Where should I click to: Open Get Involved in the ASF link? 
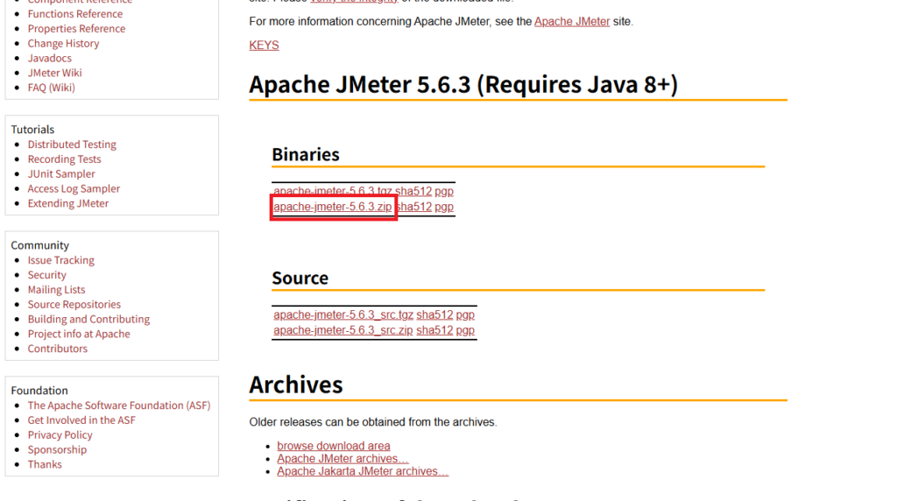click(81, 420)
